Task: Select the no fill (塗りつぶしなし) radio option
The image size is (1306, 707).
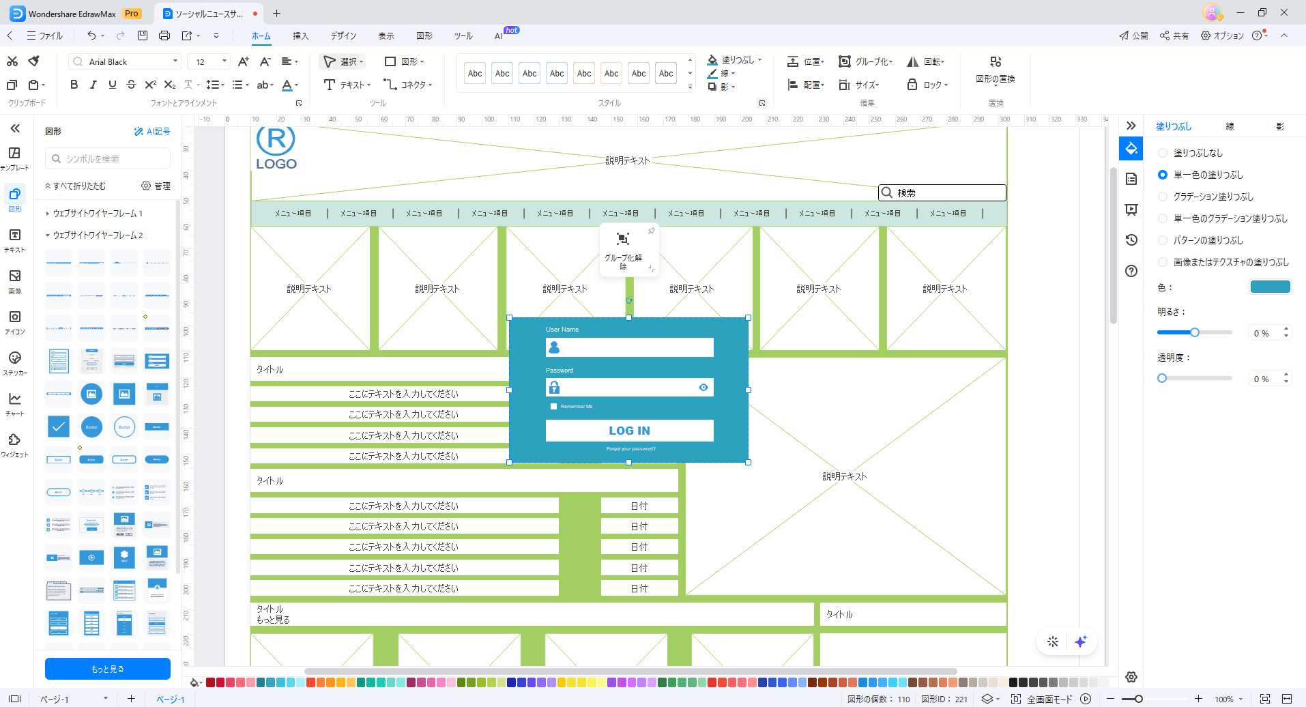Action: 1163,153
